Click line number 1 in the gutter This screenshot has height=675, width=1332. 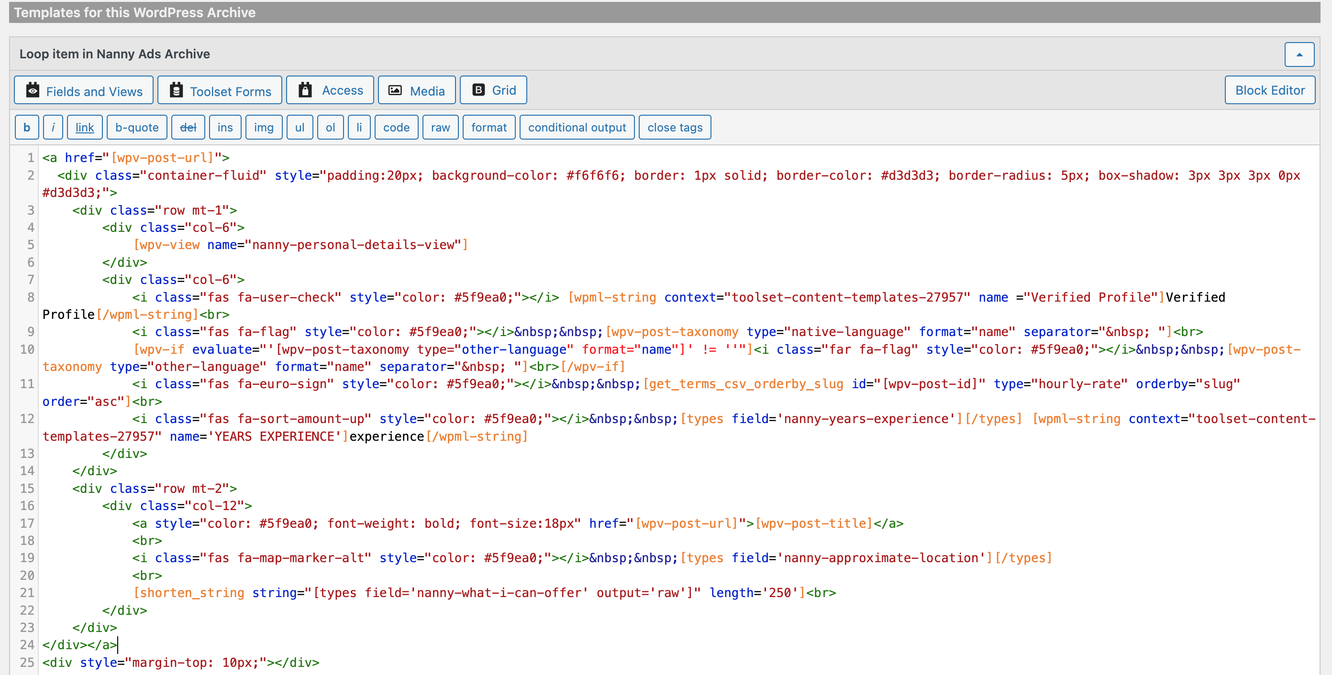pyautogui.click(x=31, y=158)
